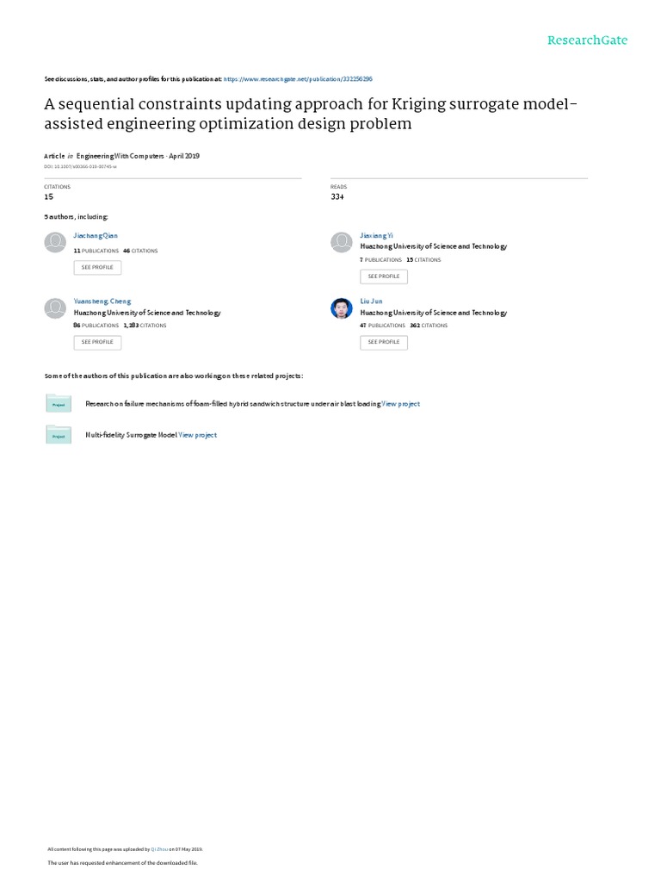Click the ResearchGate logo
Screen dimensions: 661x882
(587, 40)
